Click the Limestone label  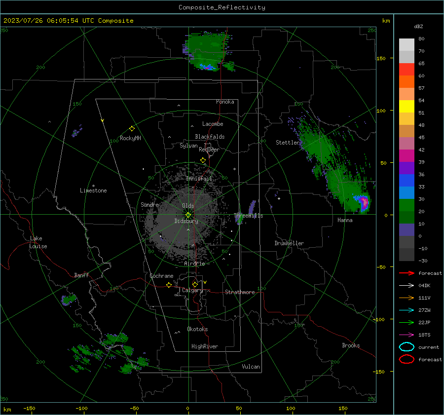click(x=93, y=190)
